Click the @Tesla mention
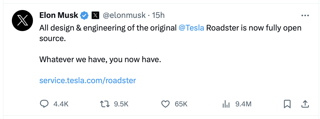 tap(191, 28)
